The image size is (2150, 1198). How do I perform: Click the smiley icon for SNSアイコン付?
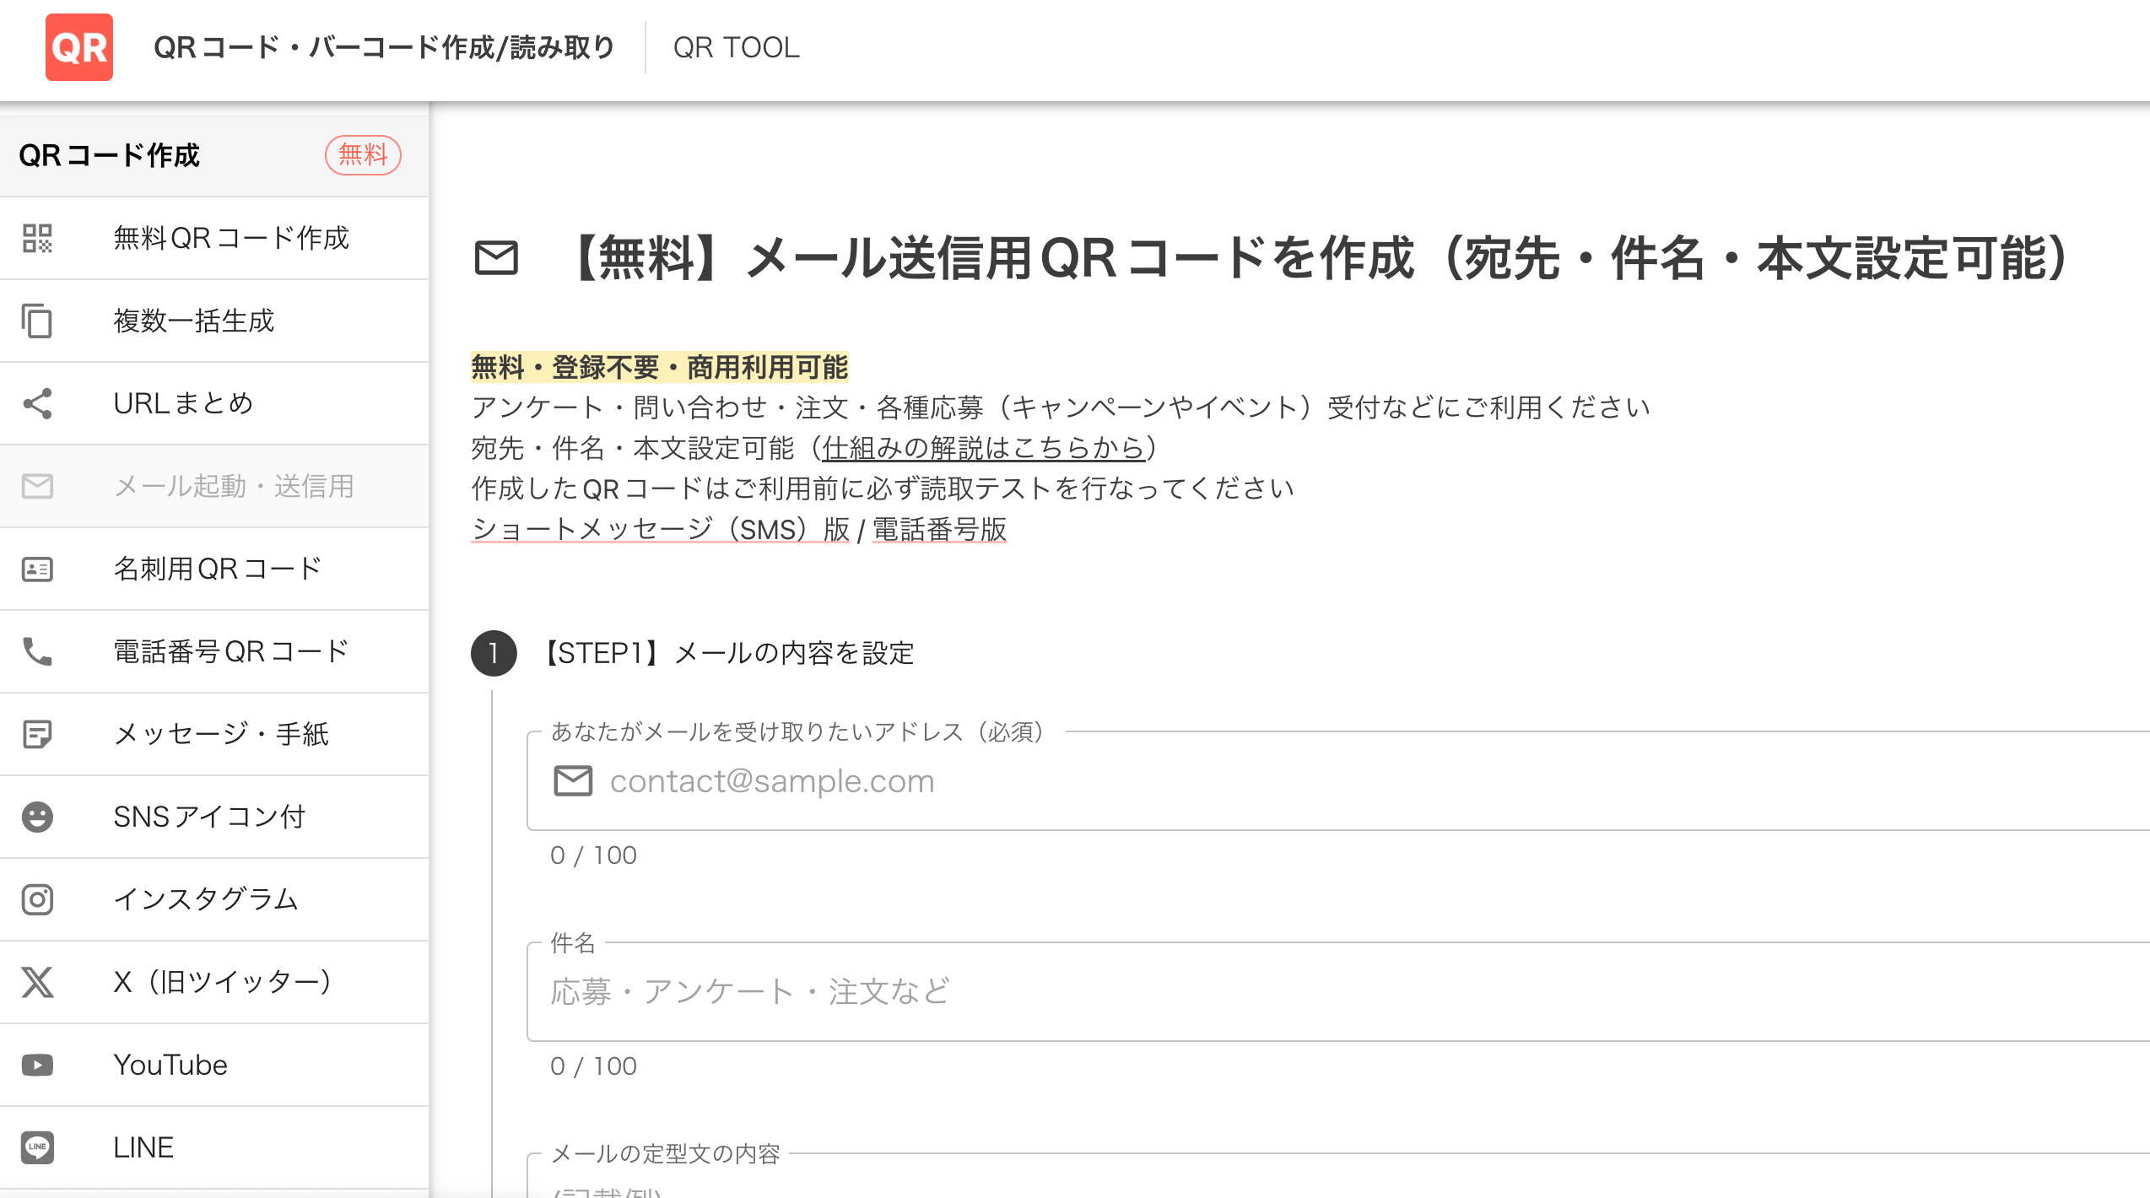[x=38, y=816]
